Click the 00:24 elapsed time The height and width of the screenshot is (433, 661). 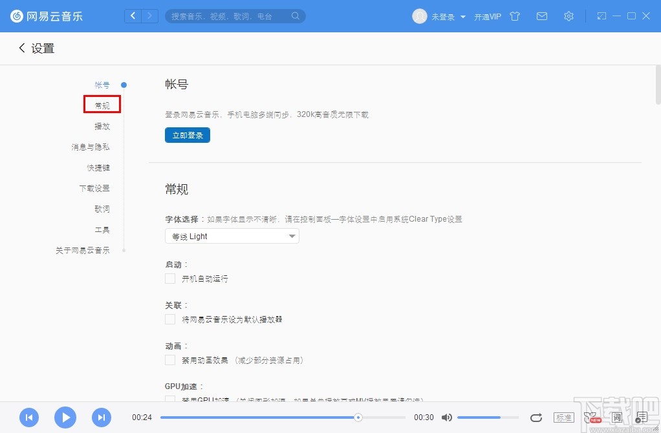pyautogui.click(x=142, y=417)
